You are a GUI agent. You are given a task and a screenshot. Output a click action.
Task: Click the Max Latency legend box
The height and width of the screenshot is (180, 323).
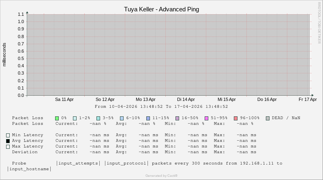click(x=8, y=147)
